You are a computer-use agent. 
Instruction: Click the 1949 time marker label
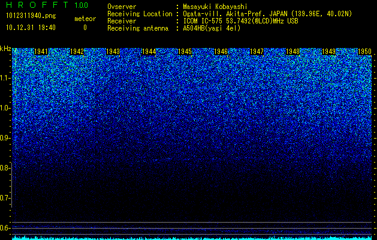[x=328, y=52]
